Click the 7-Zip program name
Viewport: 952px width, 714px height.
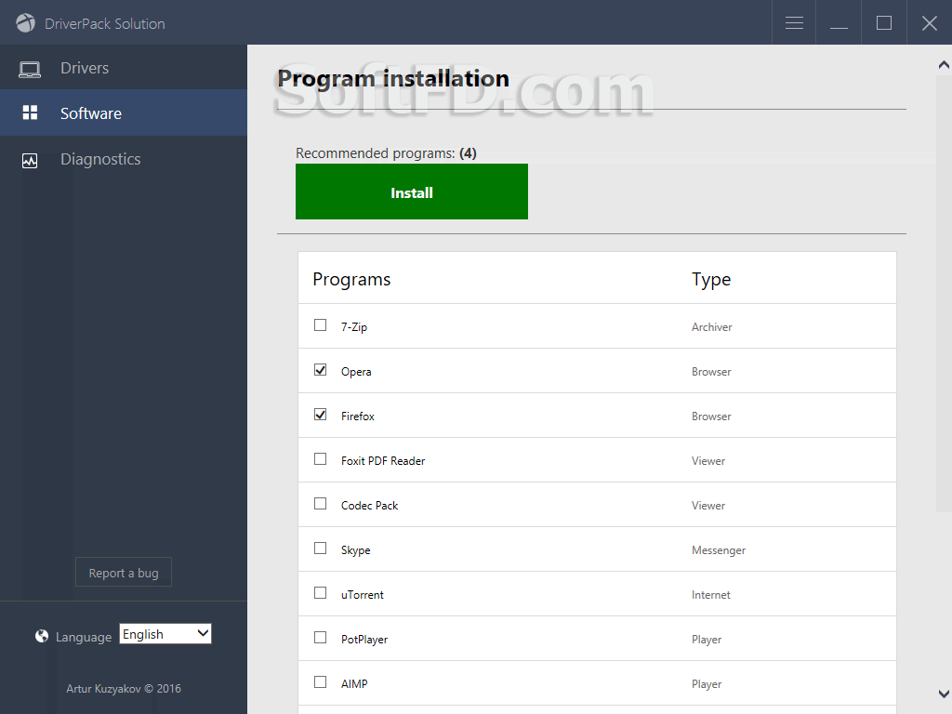pos(354,327)
